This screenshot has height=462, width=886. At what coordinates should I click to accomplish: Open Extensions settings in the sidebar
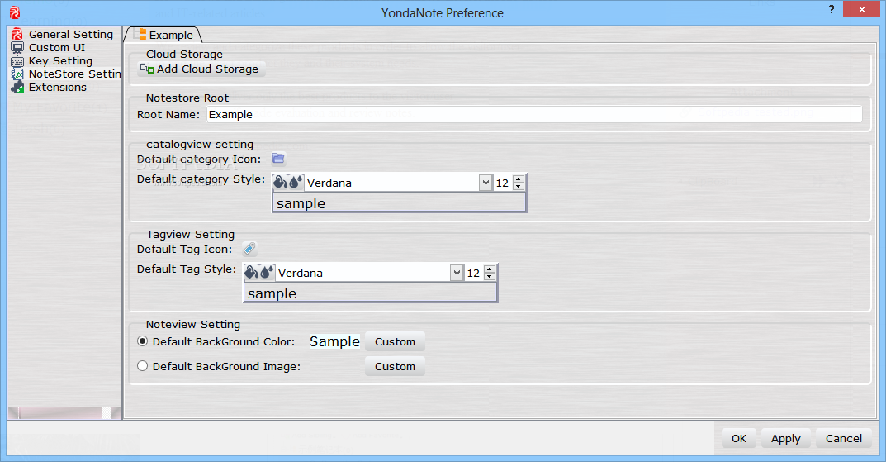click(x=57, y=88)
